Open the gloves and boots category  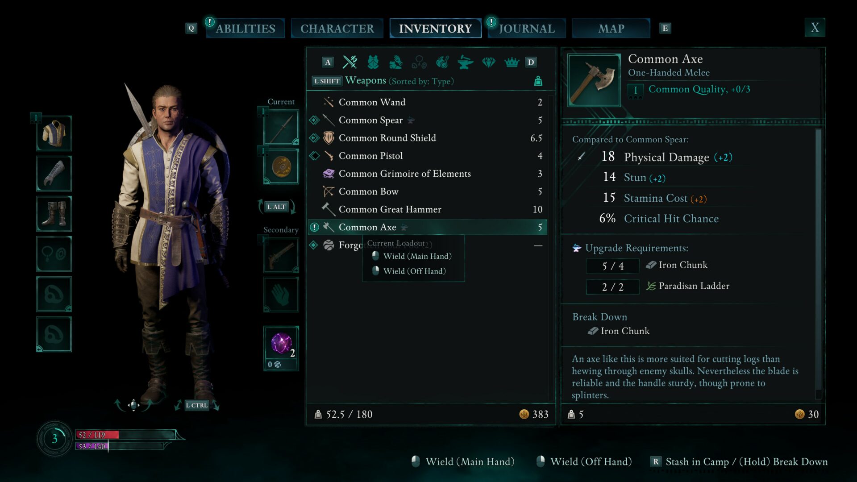coord(396,62)
